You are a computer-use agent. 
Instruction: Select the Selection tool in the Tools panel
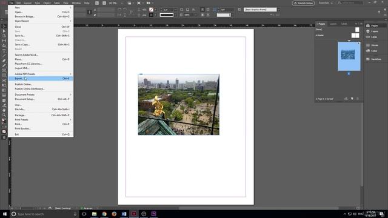point(4,26)
